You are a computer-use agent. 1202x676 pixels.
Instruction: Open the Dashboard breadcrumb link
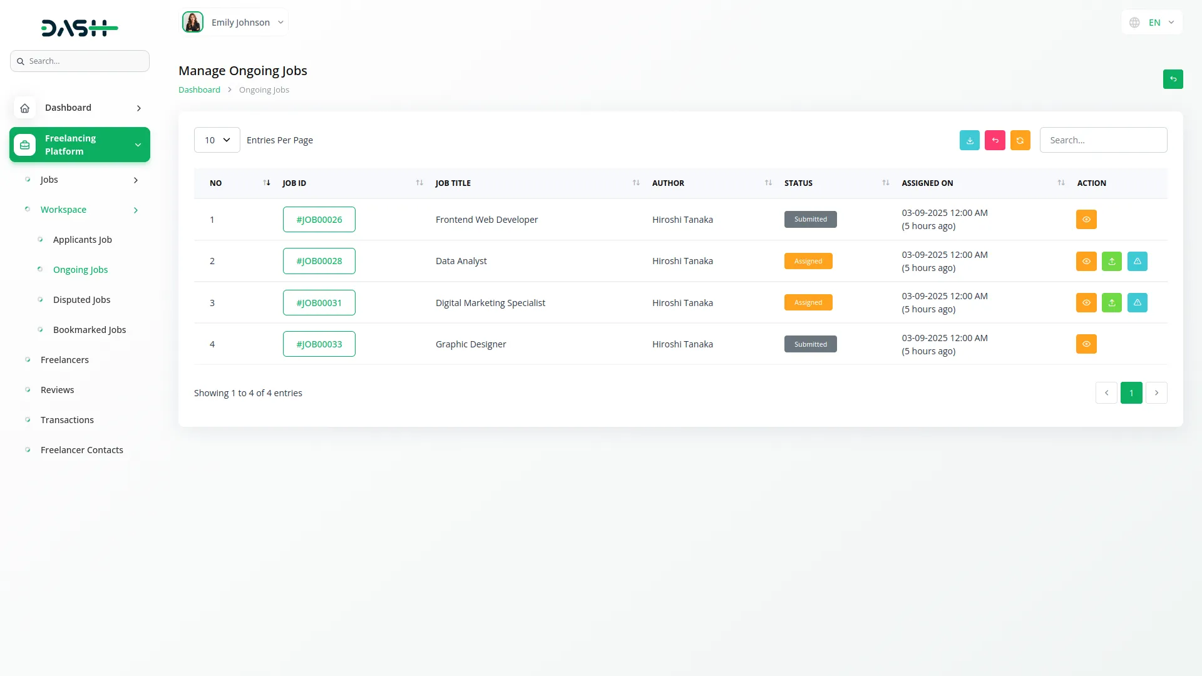(x=198, y=90)
